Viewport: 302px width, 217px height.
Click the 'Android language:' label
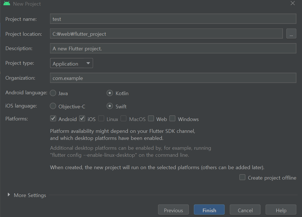[x=26, y=93]
